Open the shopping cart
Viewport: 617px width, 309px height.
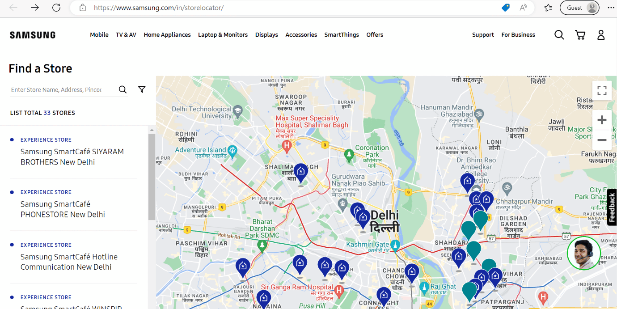[580, 35]
